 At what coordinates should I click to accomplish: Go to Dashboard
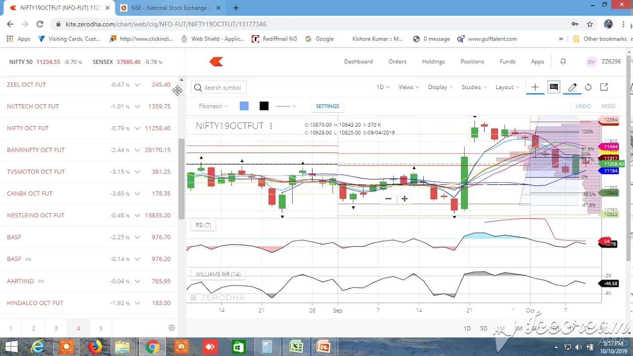(x=359, y=61)
